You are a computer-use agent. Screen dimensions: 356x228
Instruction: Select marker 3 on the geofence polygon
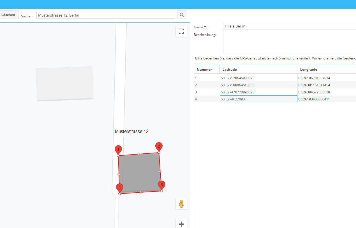pos(161,185)
